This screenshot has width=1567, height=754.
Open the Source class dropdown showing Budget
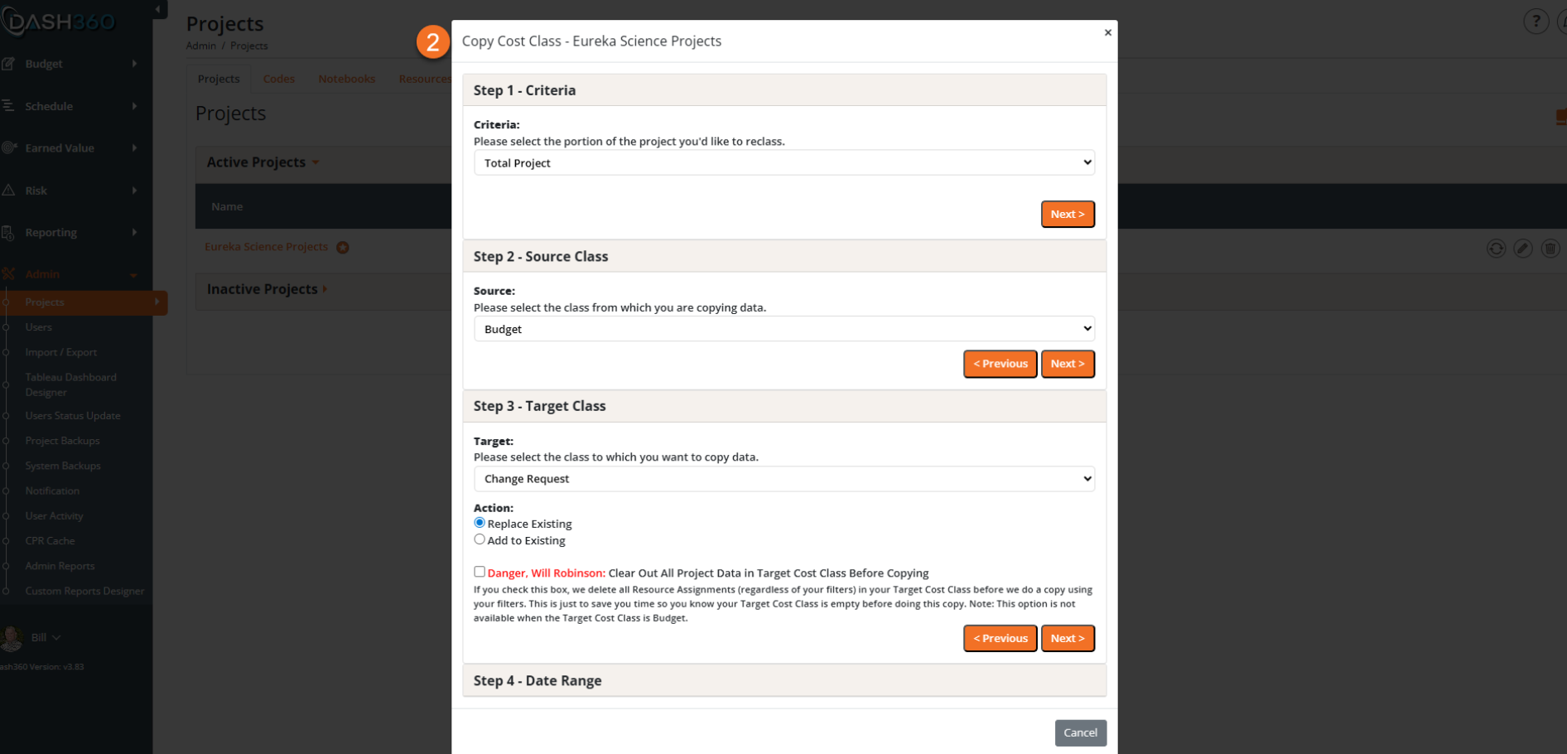[784, 329]
